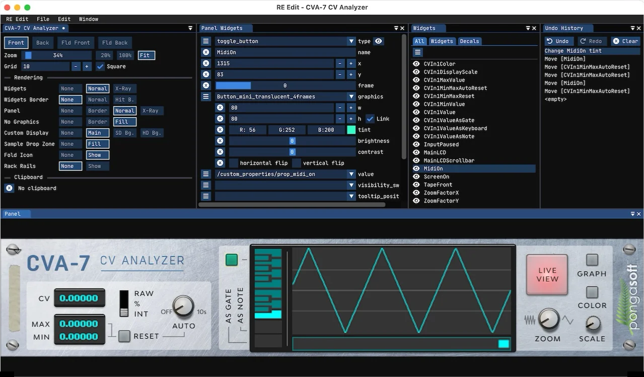The height and width of the screenshot is (377, 644).
Task: Reset the x property with its X icon
Action: point(206,63)
